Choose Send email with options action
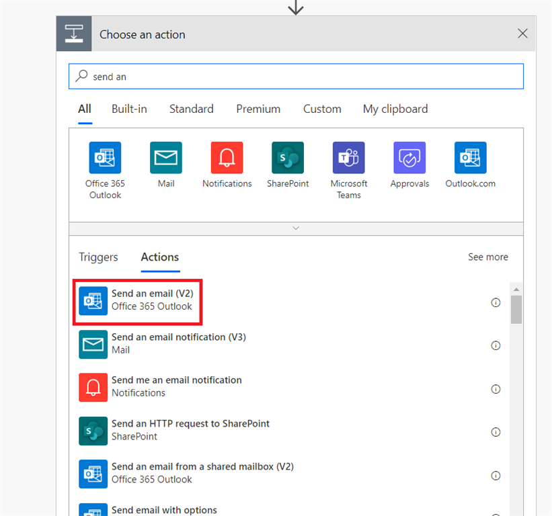 [164, 510]
